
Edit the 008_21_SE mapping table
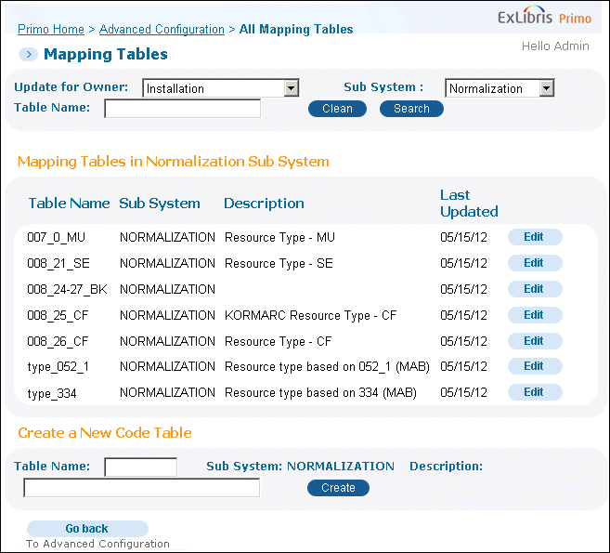(535, 263)
